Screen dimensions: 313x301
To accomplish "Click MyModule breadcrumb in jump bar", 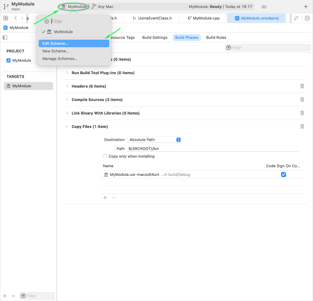I will click(x=16, y=28).
